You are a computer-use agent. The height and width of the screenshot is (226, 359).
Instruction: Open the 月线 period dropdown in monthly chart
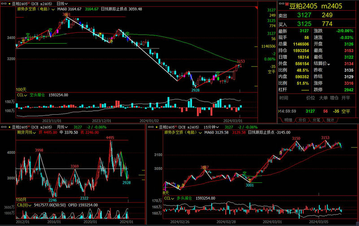click(61, 127)
